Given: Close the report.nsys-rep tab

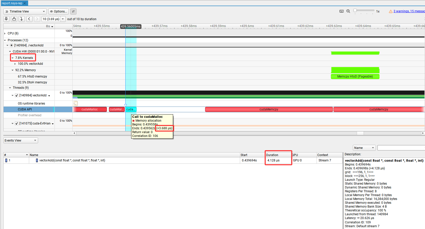Looking at the screenshot, I should (x=25, y=3).
